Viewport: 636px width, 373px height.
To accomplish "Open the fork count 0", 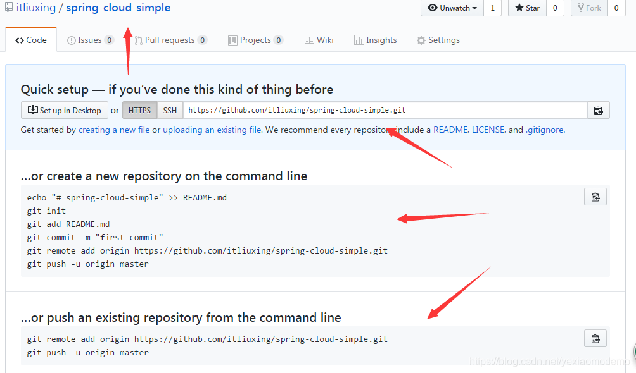I will (616, 8).
